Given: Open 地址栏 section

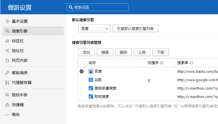Looking at the screenshot, I should [33, 51].
